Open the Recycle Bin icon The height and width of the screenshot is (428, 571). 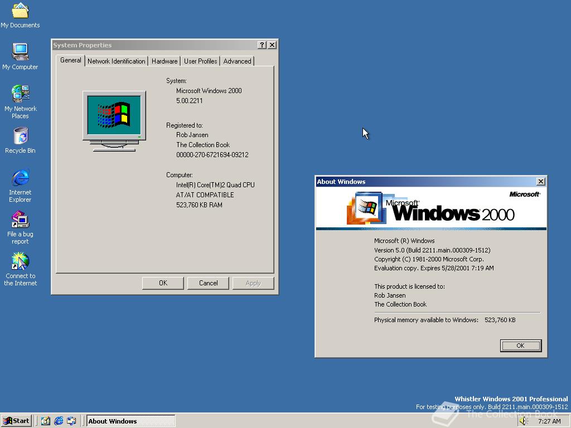click(20, 140)
